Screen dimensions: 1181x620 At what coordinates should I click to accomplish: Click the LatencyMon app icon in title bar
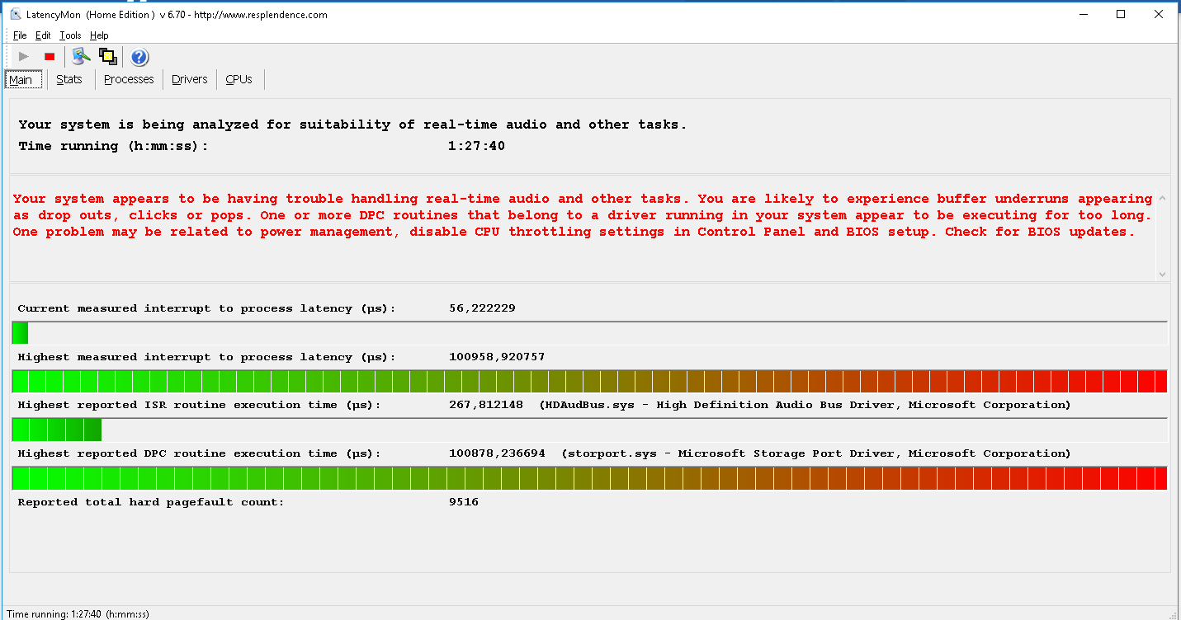pos(16,14)
